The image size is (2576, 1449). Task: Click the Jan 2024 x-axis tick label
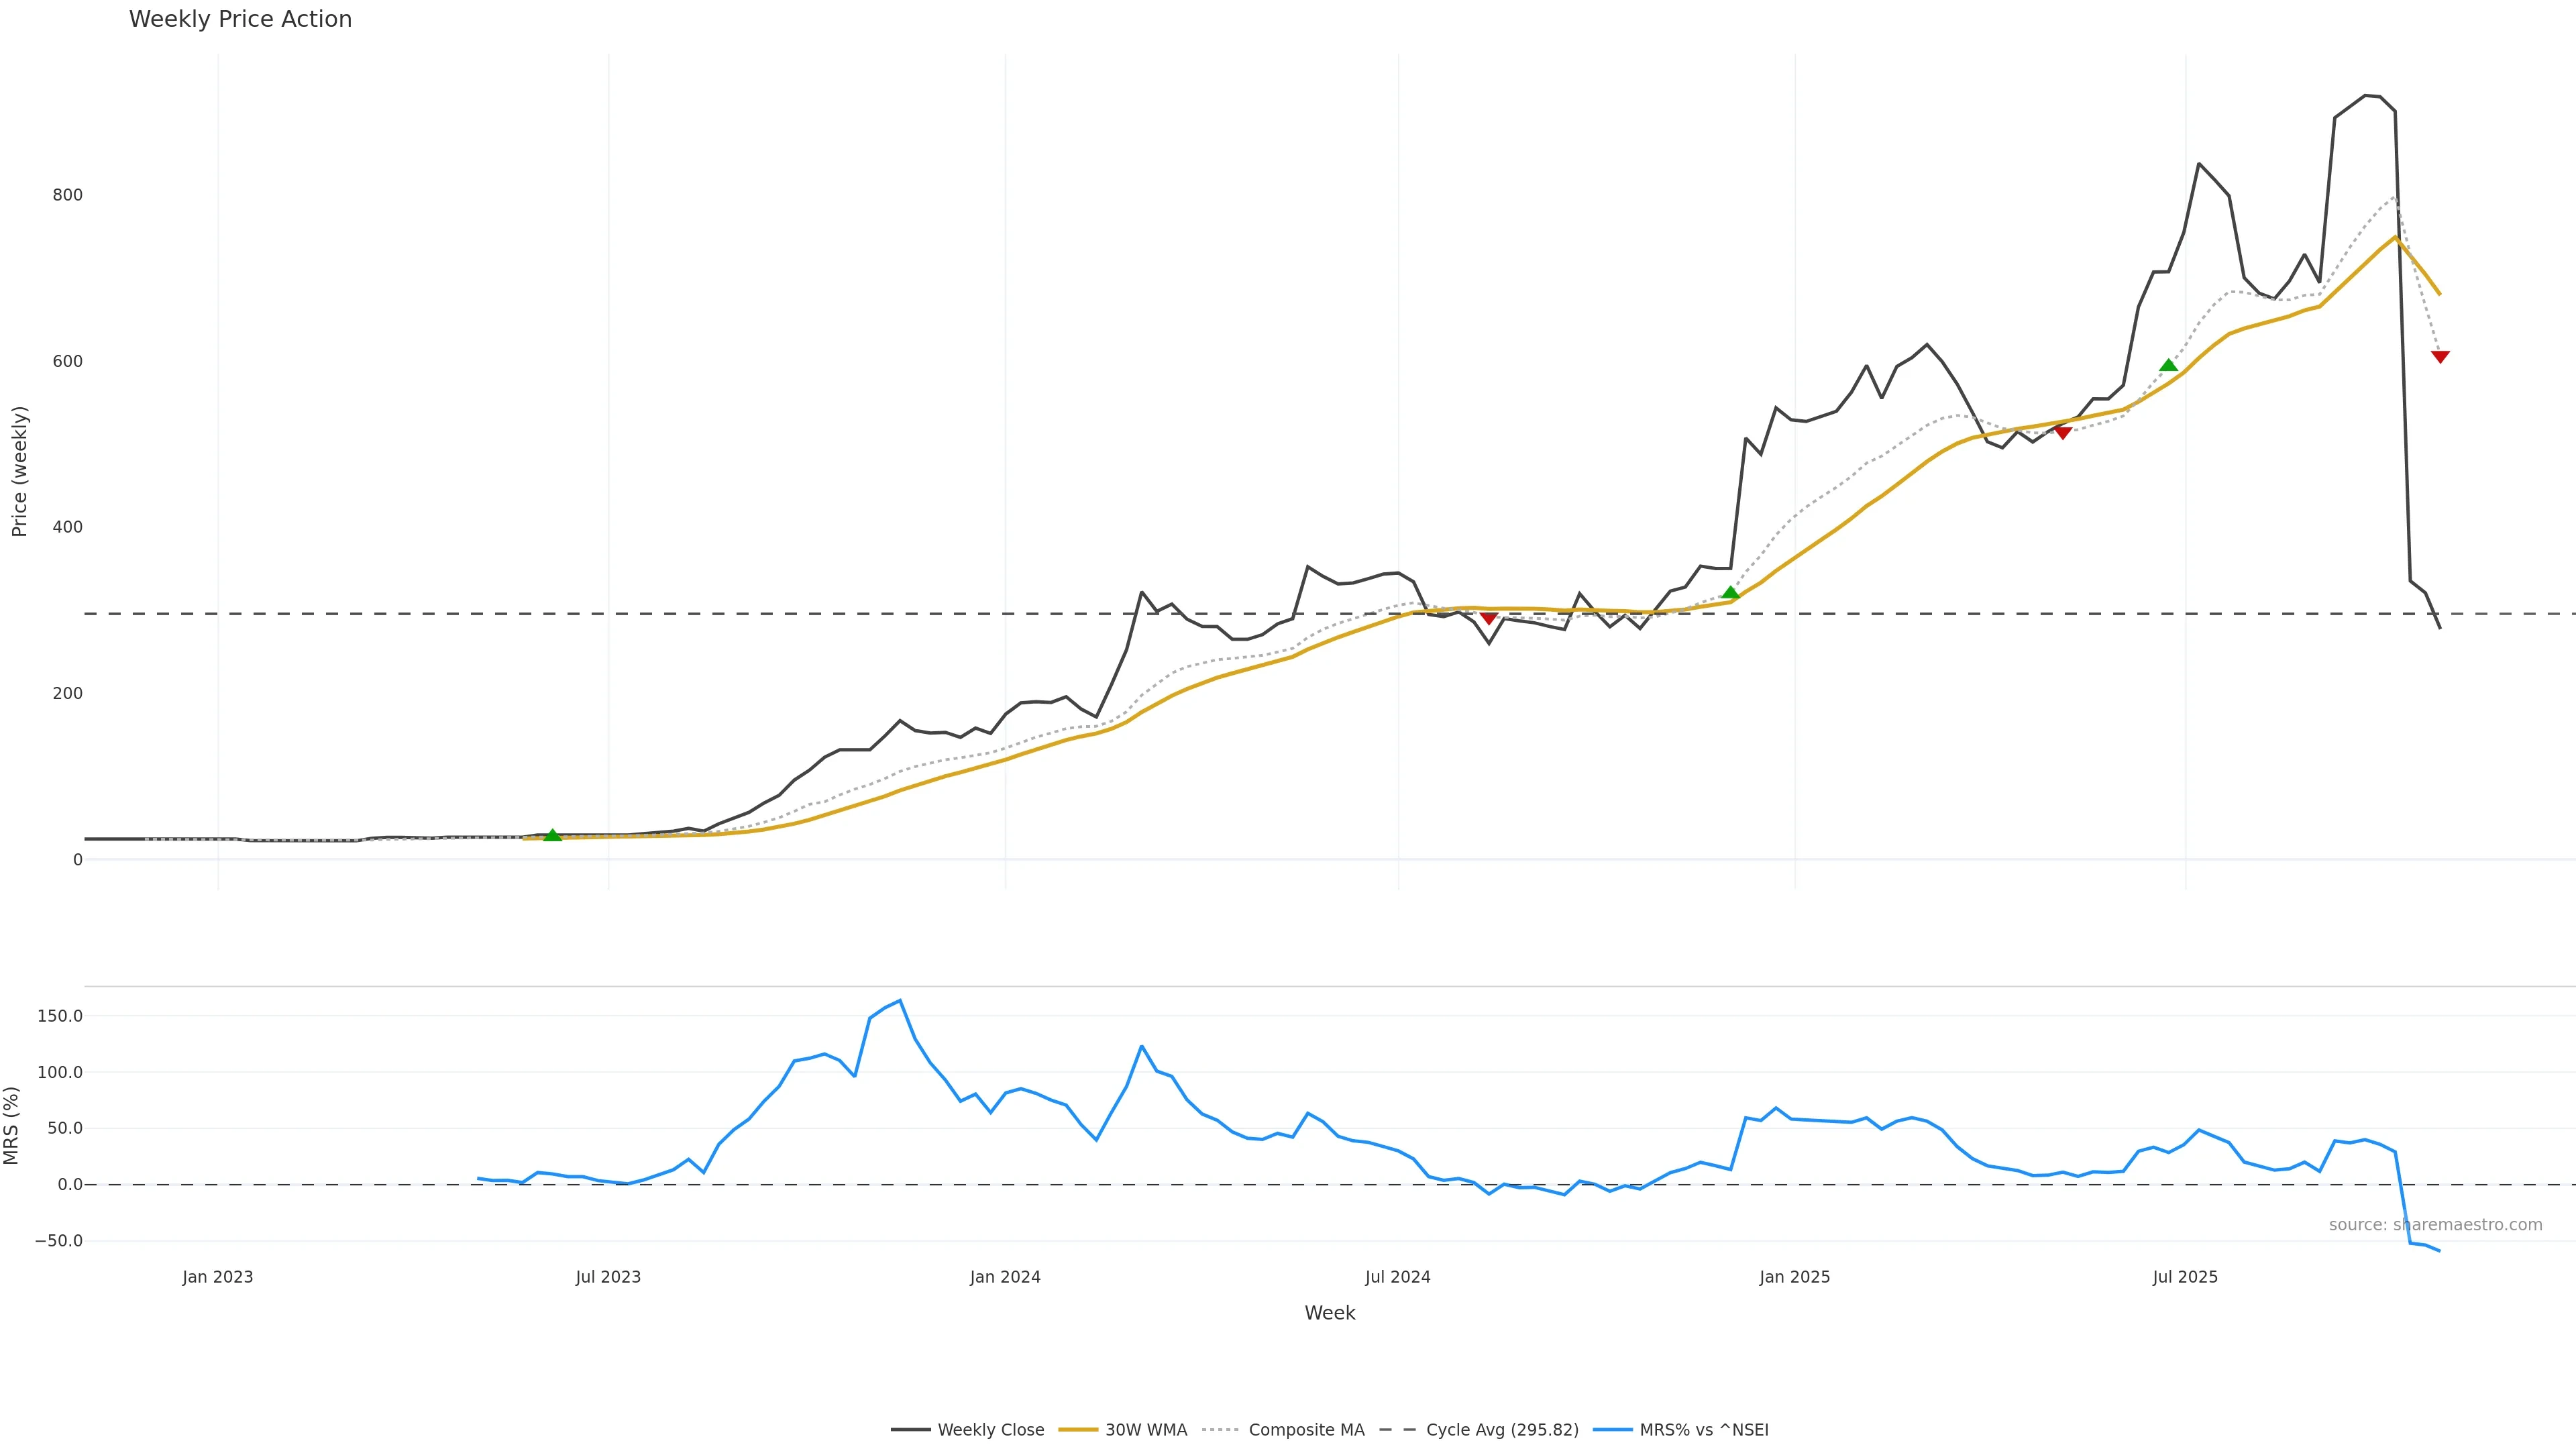[1005, 1277]
